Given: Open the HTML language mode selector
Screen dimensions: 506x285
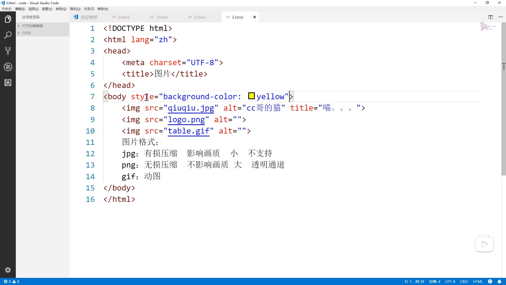Looking at the screenshot, I should pyautogui.click(x=478, y=282).
